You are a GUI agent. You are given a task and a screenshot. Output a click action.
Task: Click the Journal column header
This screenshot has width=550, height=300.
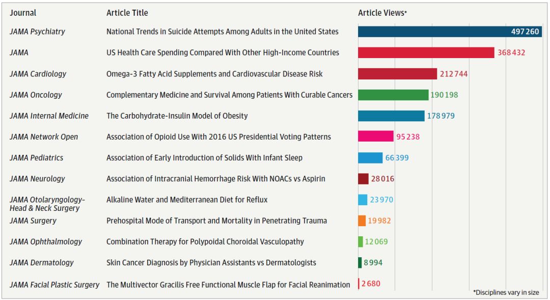click(23, 13)
